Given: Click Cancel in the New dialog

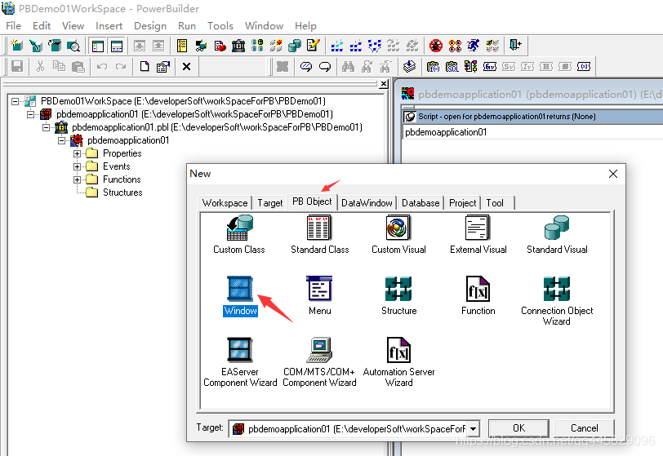Looking at the screenshot, I should click(584, 428).
